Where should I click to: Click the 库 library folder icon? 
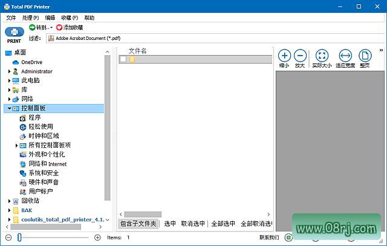point(16,90)
